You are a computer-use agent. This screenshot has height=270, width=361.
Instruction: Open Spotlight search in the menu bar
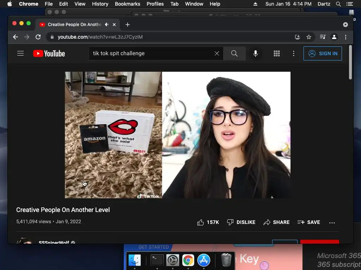point(338,4)
